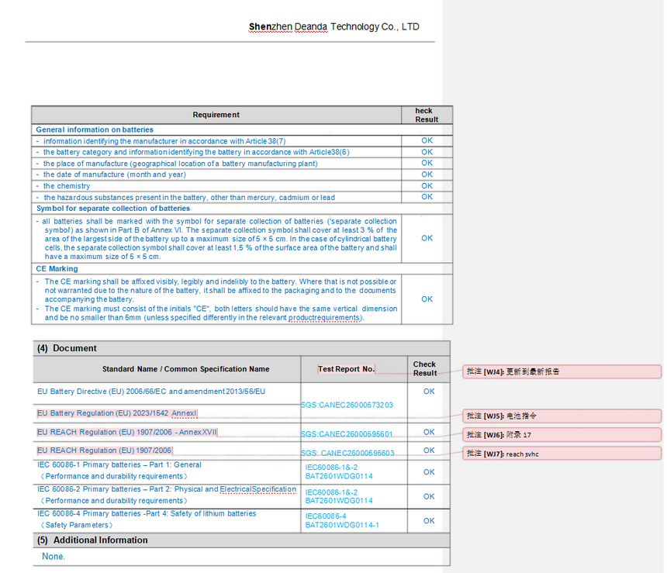Click report number SGS: CANEC26000595603
Screen dimensions: 667x573
[347, 453]
